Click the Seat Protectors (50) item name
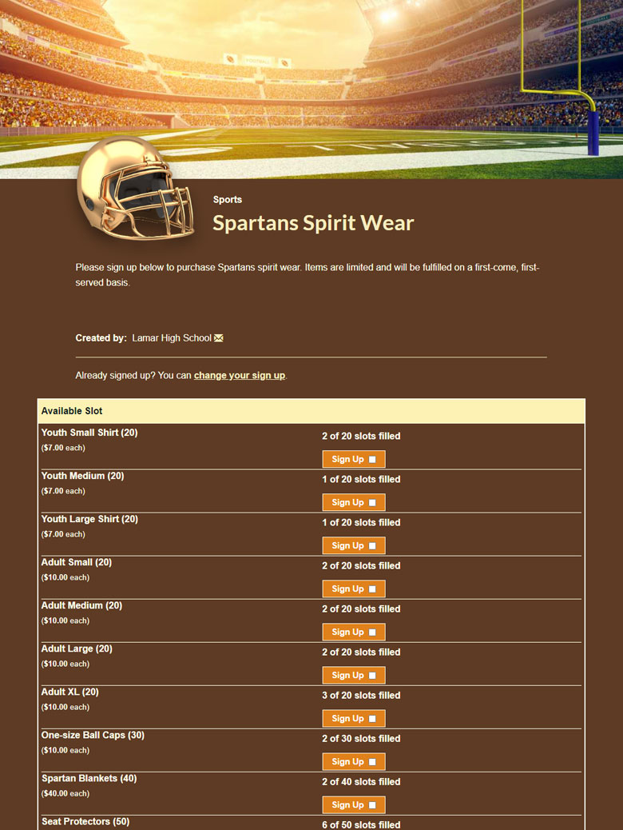623x830 pixels. click(x=85, y=821)
